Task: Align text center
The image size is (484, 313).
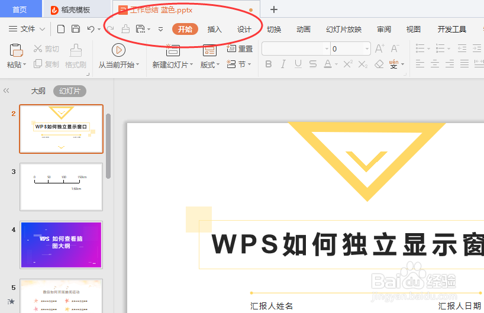Action: [x=435, y=64]
